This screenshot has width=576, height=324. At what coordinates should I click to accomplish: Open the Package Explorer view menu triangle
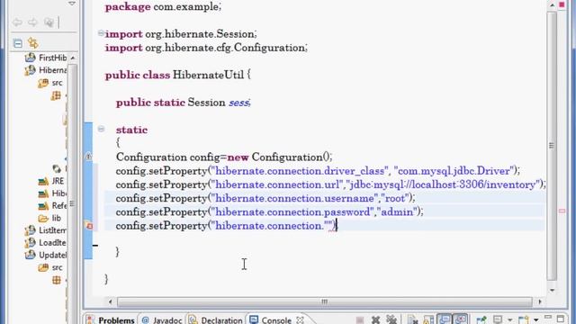72,4
